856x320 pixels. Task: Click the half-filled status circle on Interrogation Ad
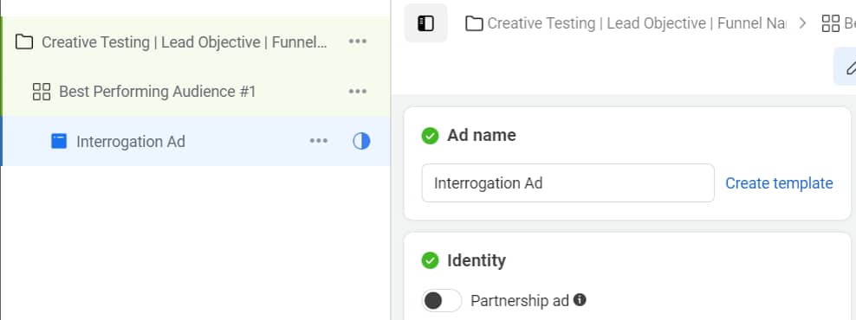click(361, 141)
